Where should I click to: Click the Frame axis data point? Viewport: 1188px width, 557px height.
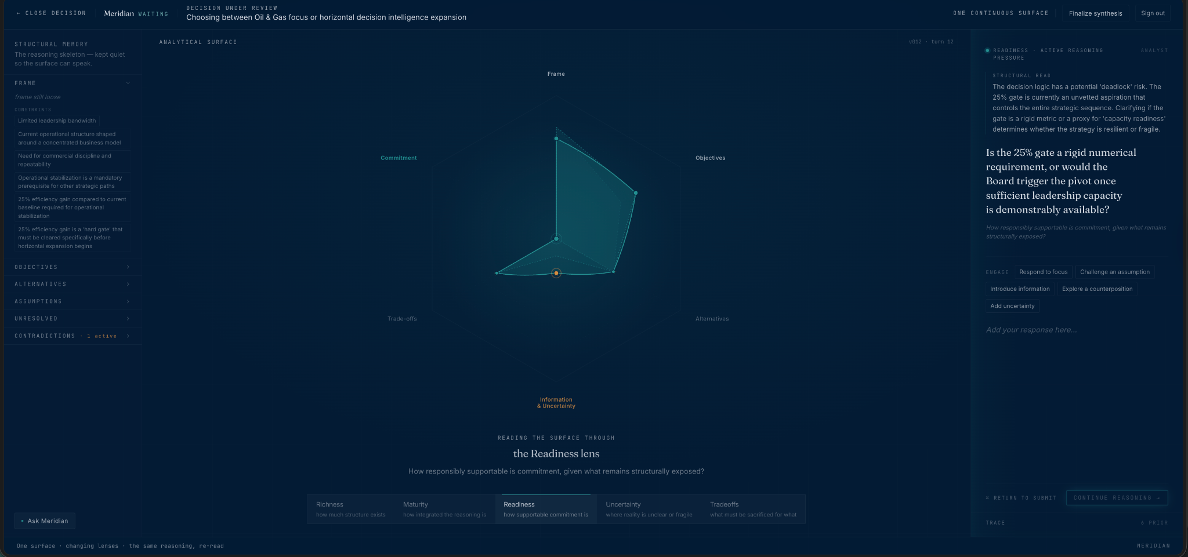[556, 139]
